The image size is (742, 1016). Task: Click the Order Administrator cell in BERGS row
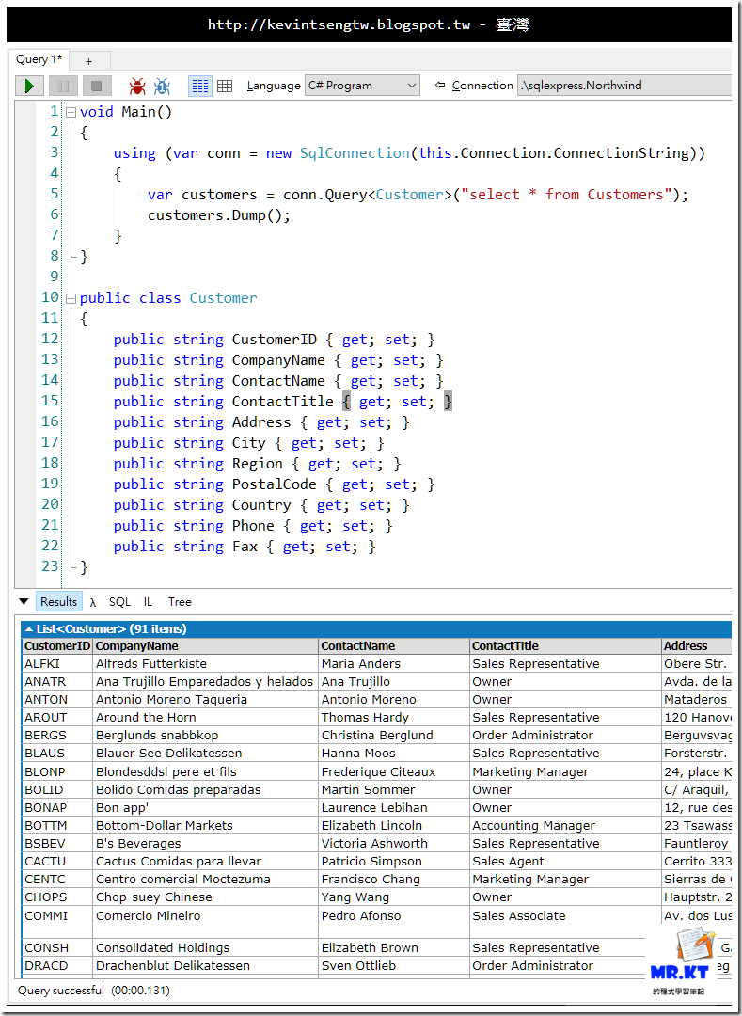point(566,736)
